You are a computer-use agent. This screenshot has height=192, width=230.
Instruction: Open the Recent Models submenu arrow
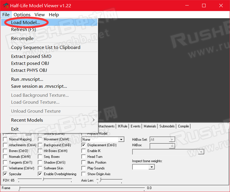coord(94,120)
